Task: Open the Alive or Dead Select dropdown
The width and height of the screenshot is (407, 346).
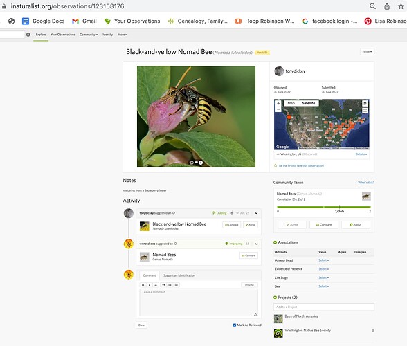Action: coord(323,260)
